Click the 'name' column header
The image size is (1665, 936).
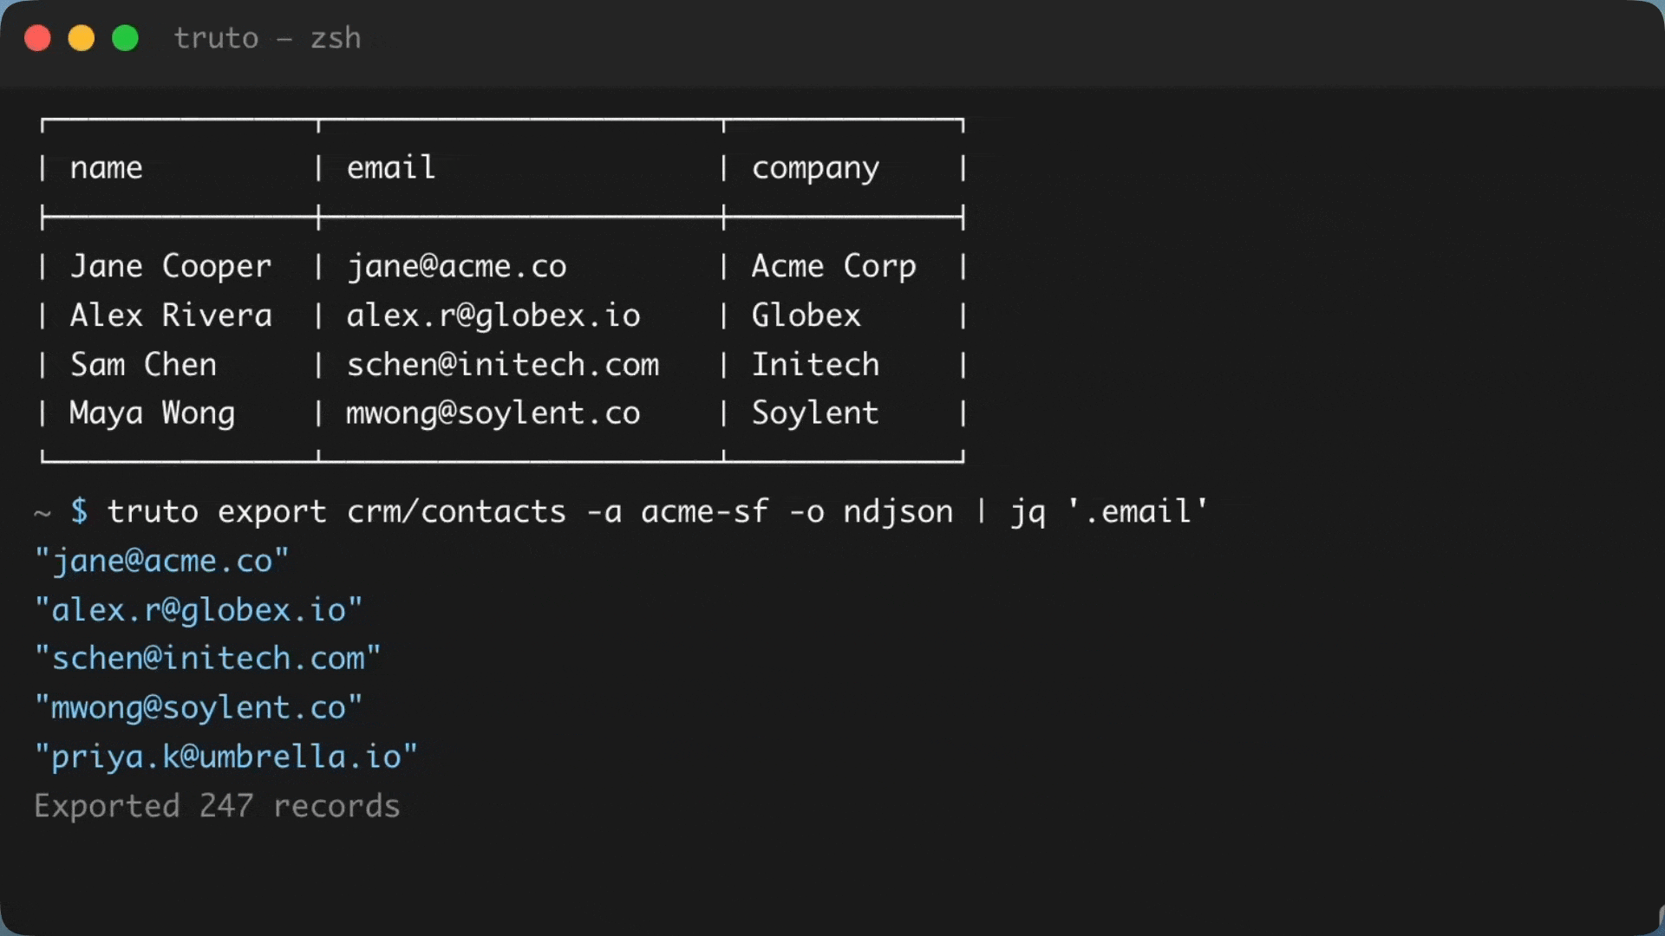pyautogui.click(x=106, y=167)
